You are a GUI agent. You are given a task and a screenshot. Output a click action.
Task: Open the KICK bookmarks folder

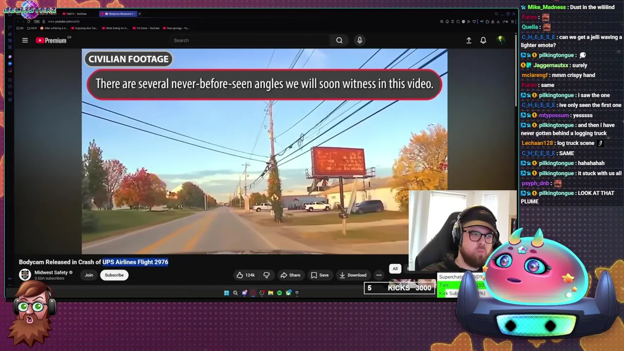(x=32, y=28)
